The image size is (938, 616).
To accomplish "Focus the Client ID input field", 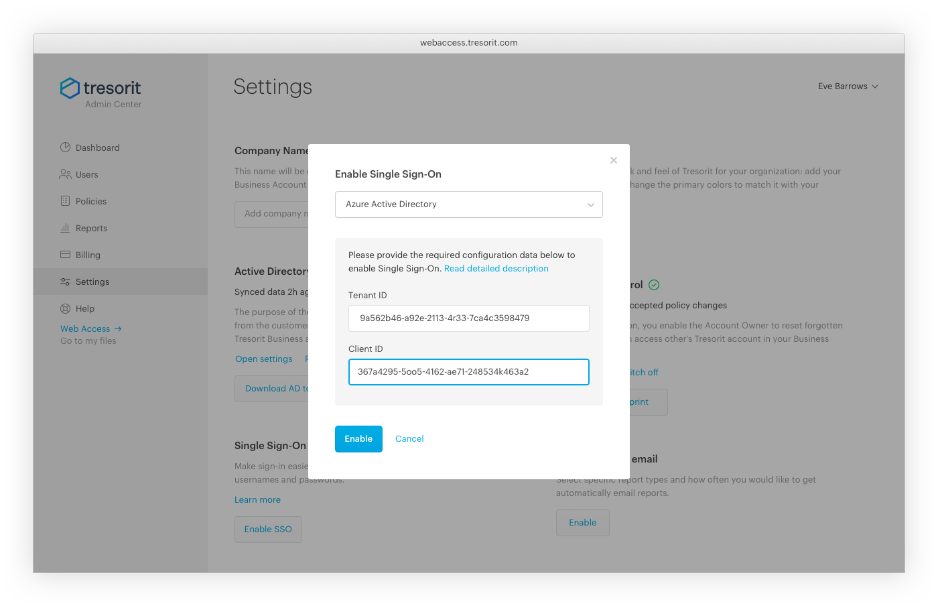I will pos(469,372).
